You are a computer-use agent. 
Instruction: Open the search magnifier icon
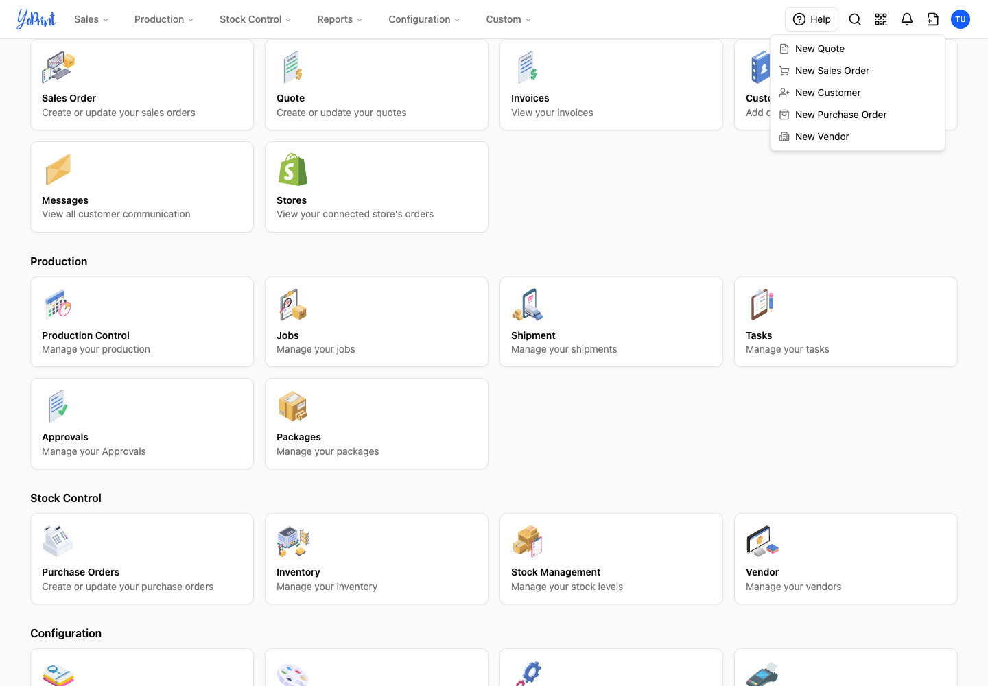pyautogui.click(x=855, y=19)
